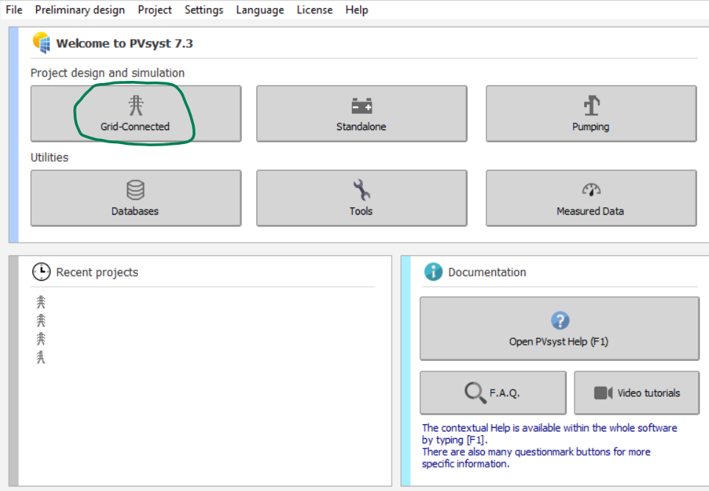Click the video camera tutorials icon
The width and height of the screenshot is (709, 491).
603,393
